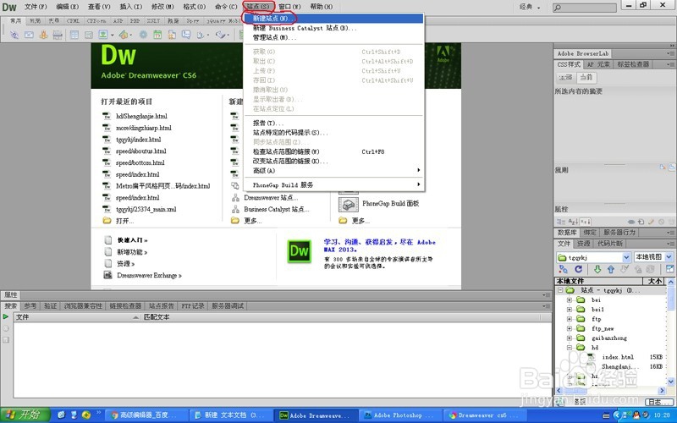Click the attach style sheet link icon

coord(631,222)
